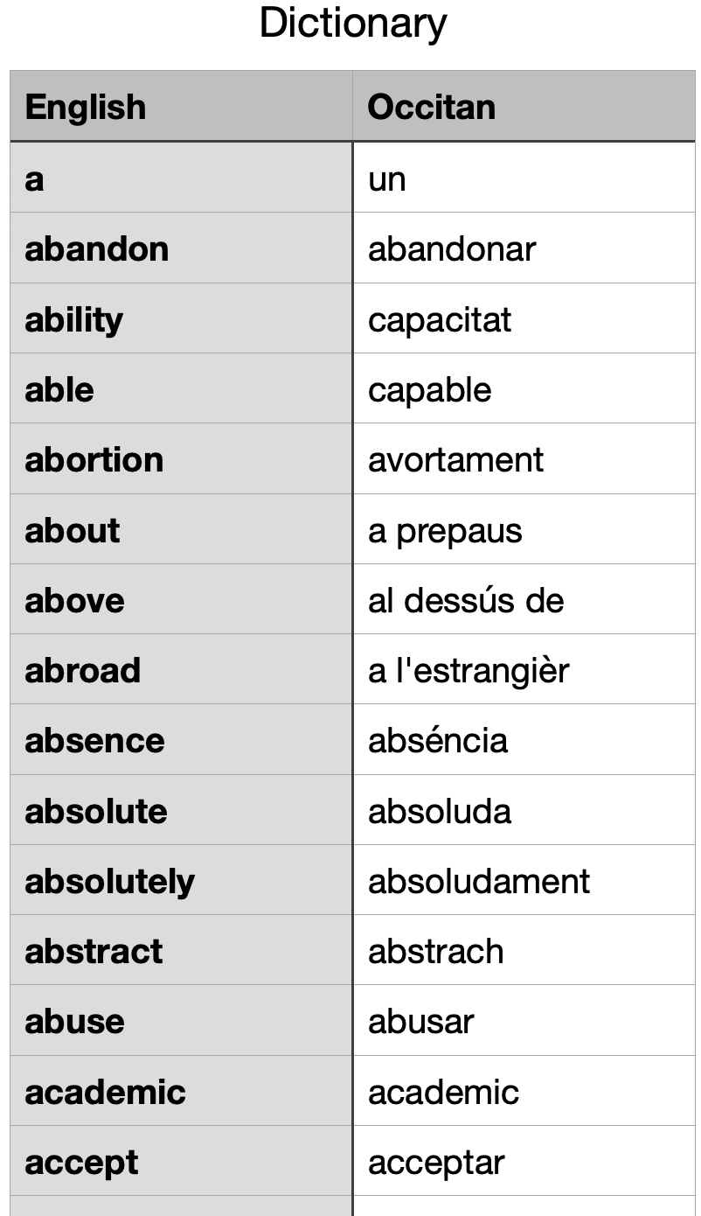Click the cell reading 'a l'estrangièr'
The height and width of the screenshot is (1216, 701).
468,670
